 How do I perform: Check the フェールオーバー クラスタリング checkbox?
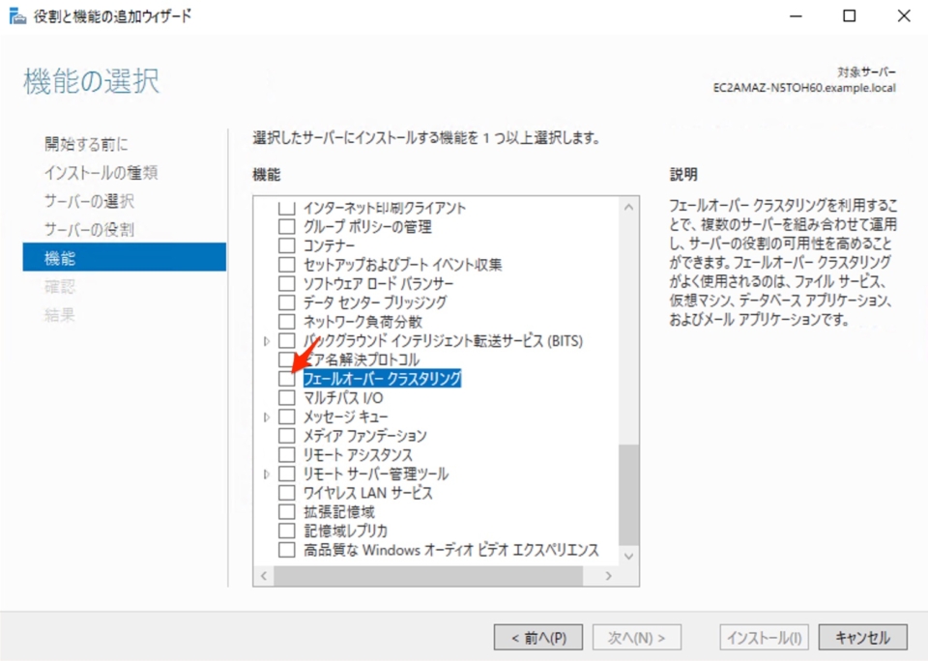pyautogui.click(x=286, y=379)
